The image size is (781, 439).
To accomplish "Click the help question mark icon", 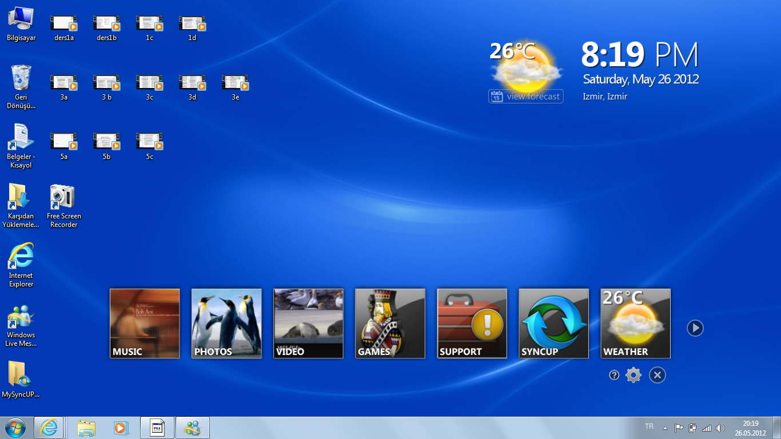I will 614,375.
